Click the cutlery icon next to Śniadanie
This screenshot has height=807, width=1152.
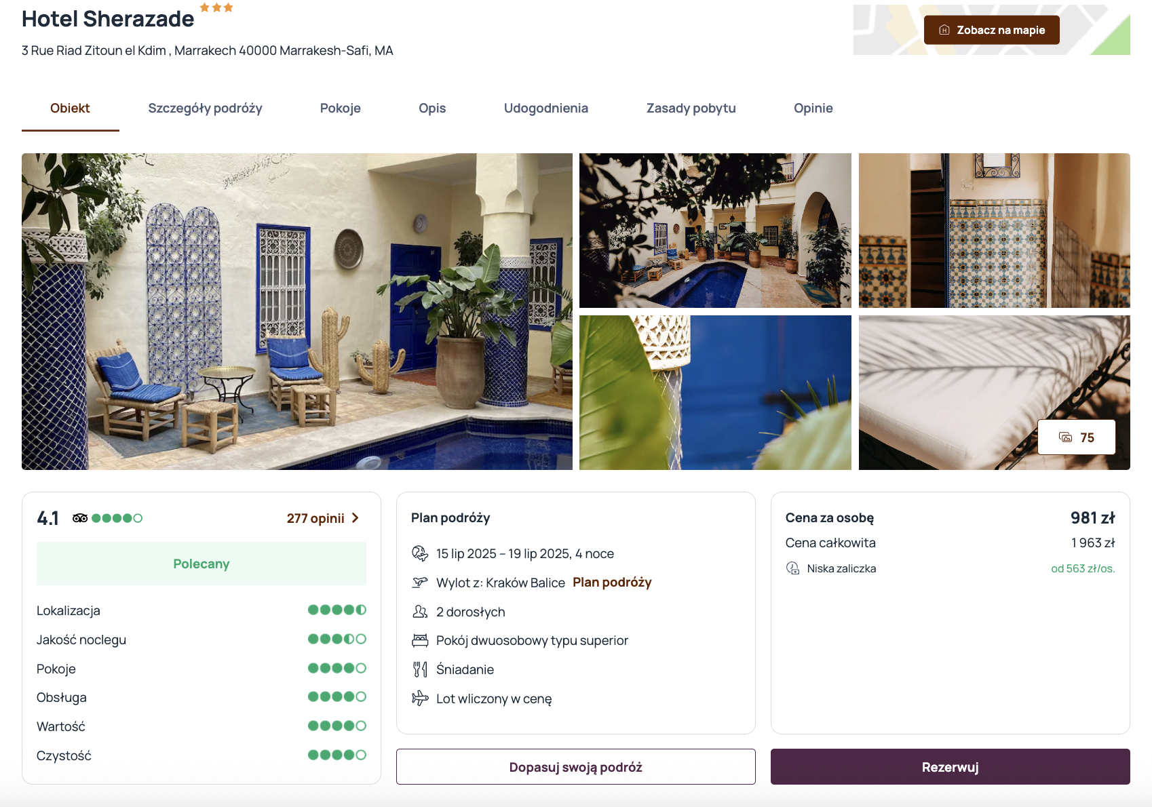[x=420, y=669]
